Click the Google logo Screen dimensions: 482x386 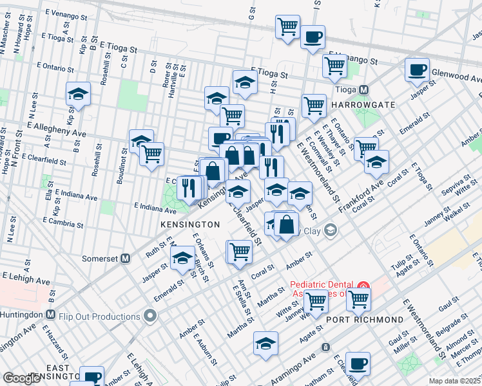click(x=22, y=378)
